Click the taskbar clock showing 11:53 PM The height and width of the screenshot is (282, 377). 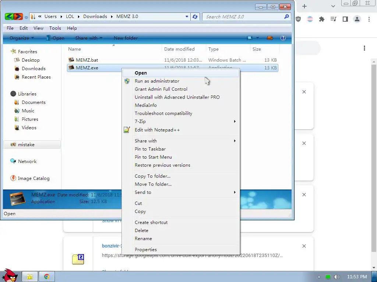357,277
